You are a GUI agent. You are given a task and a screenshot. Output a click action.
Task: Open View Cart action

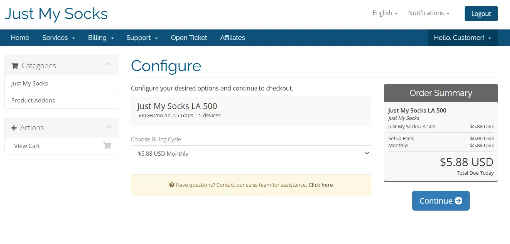coord(61,146)
